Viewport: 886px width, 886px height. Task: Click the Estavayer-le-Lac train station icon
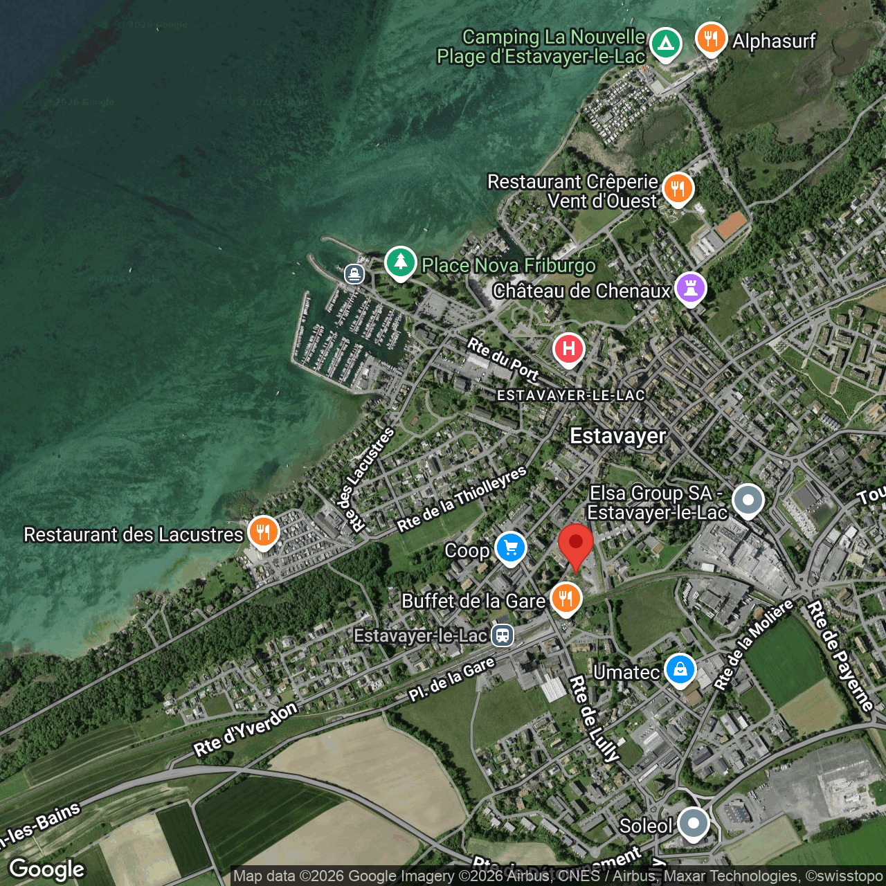click(x=503, y=635)
